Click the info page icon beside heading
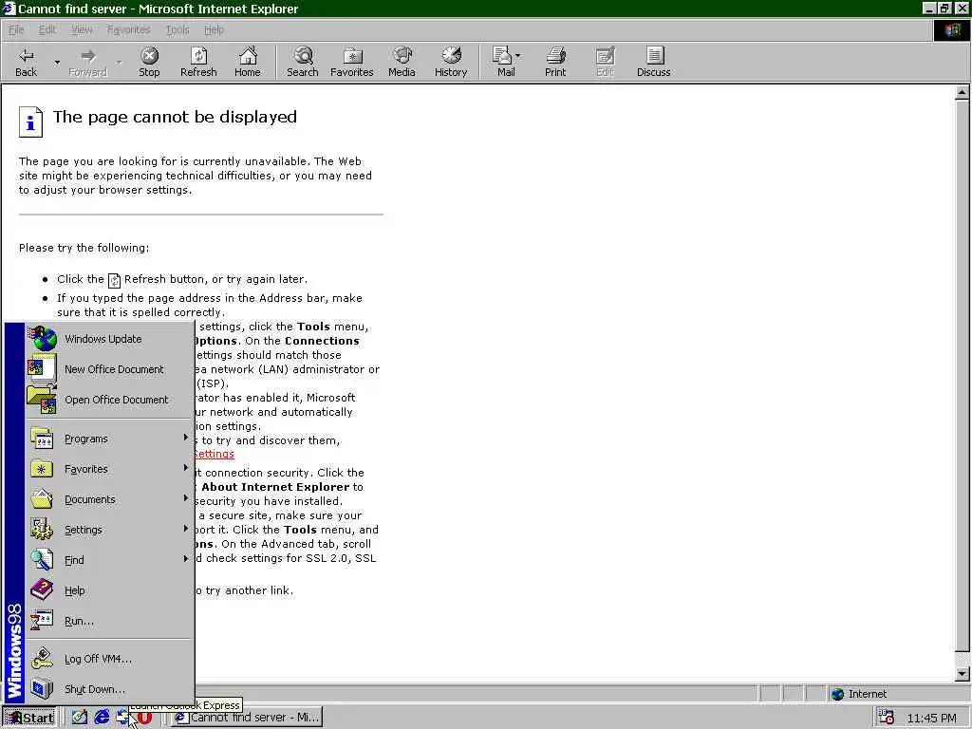 (x=30, y=121)
